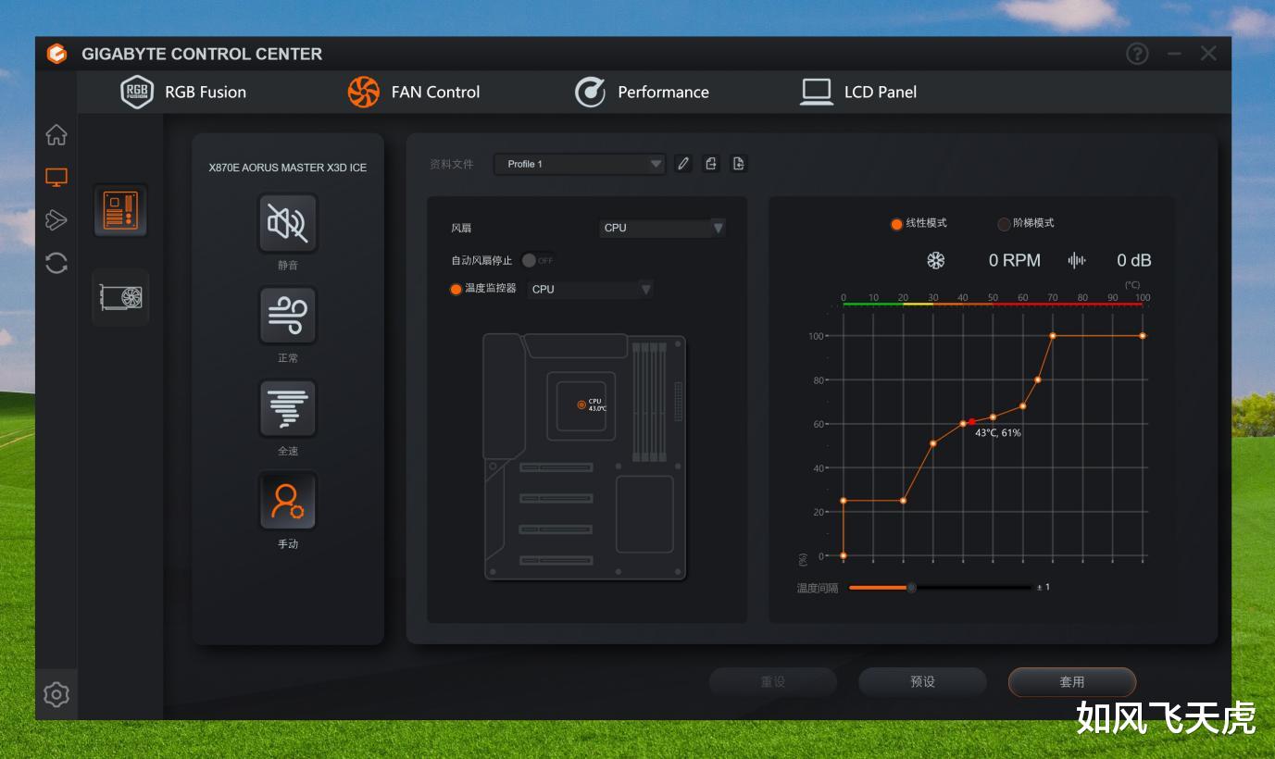Select the 温度监控器 radio button
1275x759 pixels.
[456, 289]
